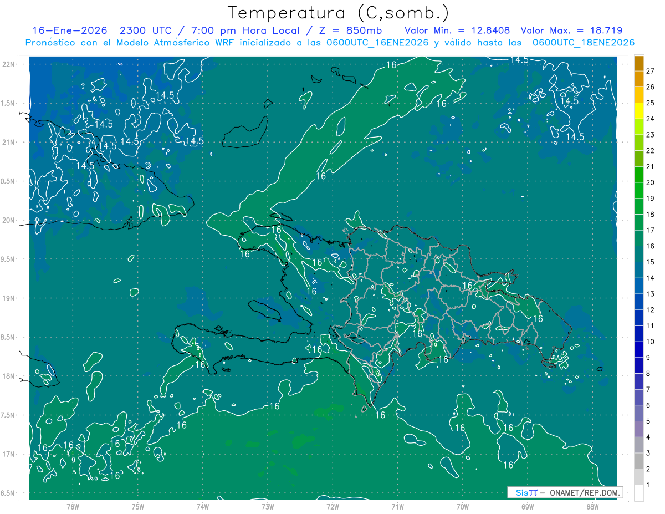Click the "6.5N" latitude axis label
The width and height of the screenshot is (665, 514).
coord(7,493)
